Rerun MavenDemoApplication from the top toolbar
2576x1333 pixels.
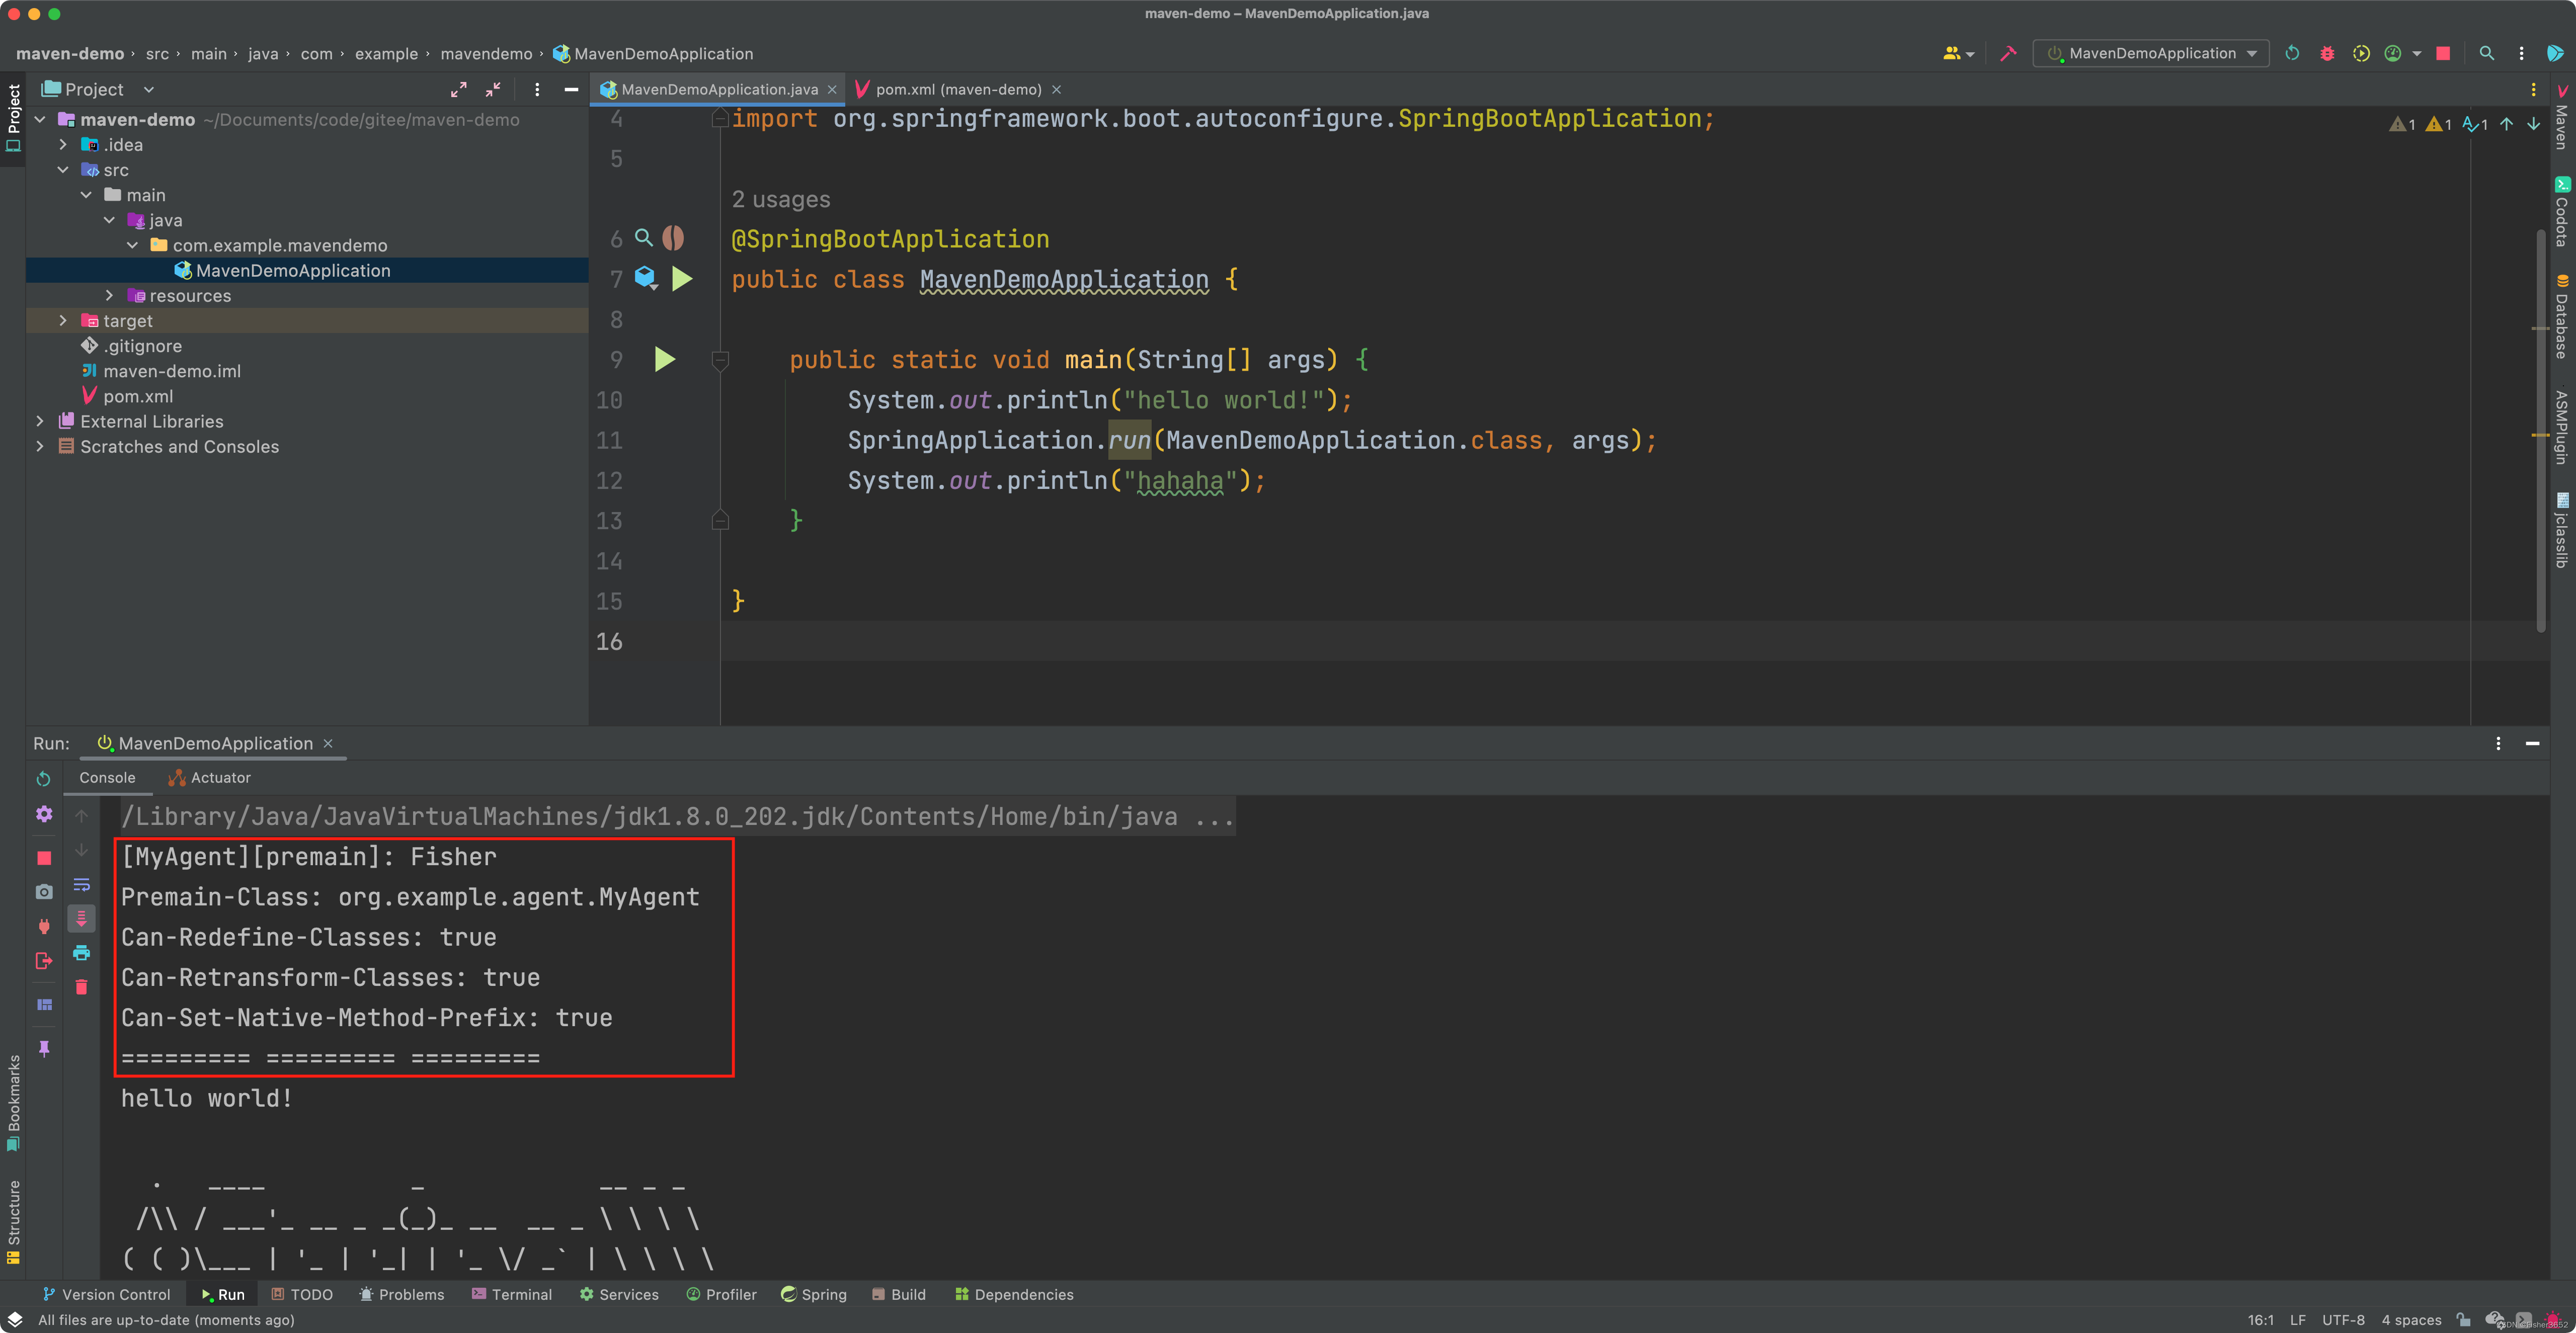pos(2292,53)
